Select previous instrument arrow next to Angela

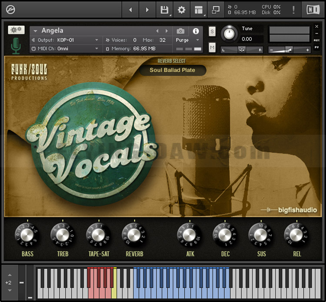pos(157,31)
